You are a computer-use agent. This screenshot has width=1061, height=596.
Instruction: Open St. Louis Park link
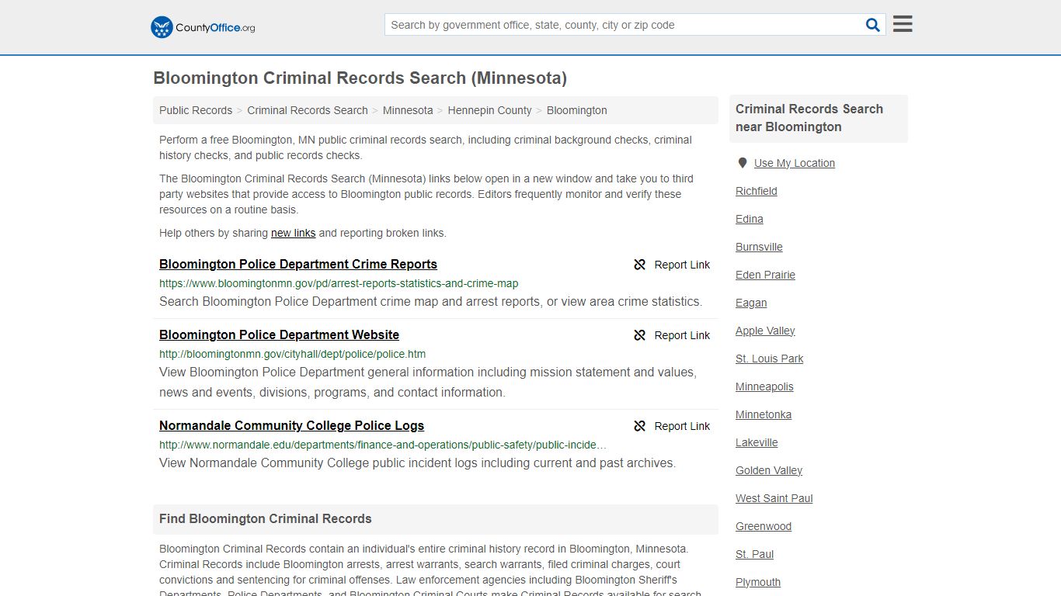(769, 359)
